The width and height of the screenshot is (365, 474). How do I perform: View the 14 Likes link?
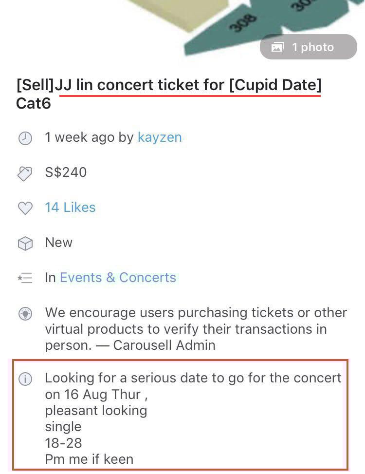coord(70,208)
